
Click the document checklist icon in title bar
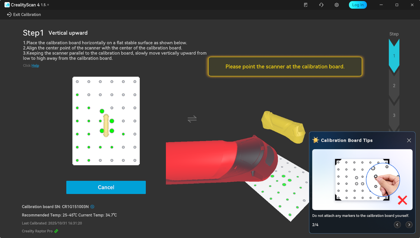(306, 5)
